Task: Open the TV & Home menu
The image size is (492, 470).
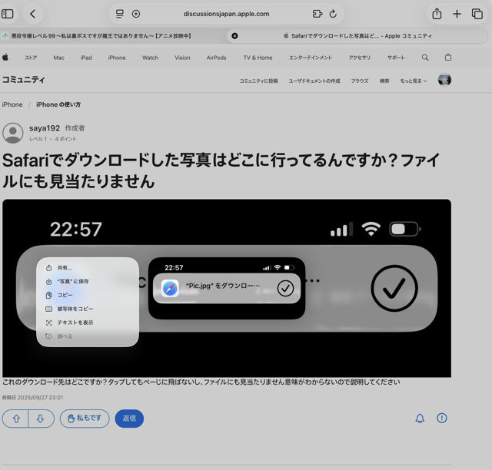Action: (258, 58)
